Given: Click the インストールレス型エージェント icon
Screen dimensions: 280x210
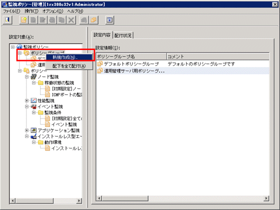Looking at the screenshot, I should [x=33, y=136].
